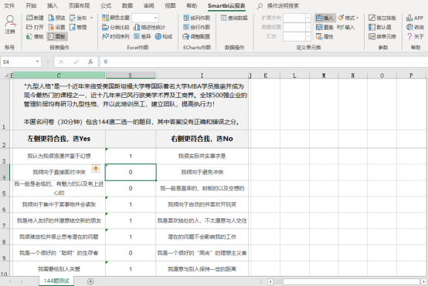Click 按行作图 plot by row
This screenshot has width=428, height=286.
[196, 27]
